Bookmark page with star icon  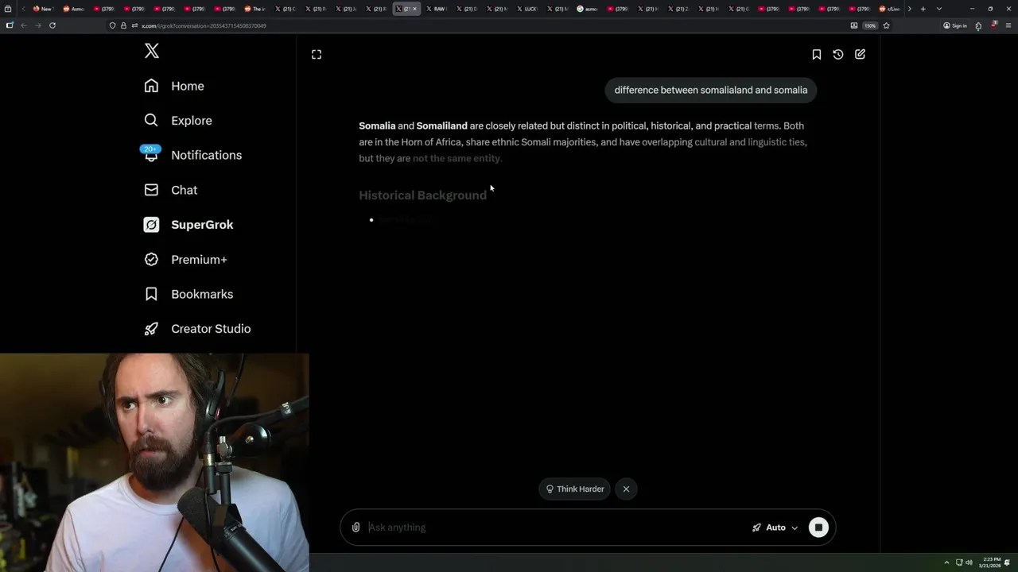coord(886,25)
